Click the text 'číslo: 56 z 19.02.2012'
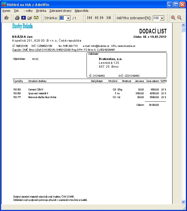The image size is (187, 211). (x=150, y=37)
